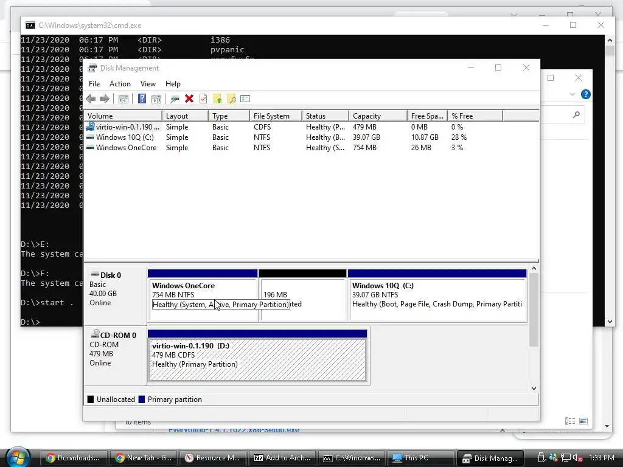This screenshot has width=623, height=467.
Task: Sort by the % Free column header
Action: tap(475, 116)
